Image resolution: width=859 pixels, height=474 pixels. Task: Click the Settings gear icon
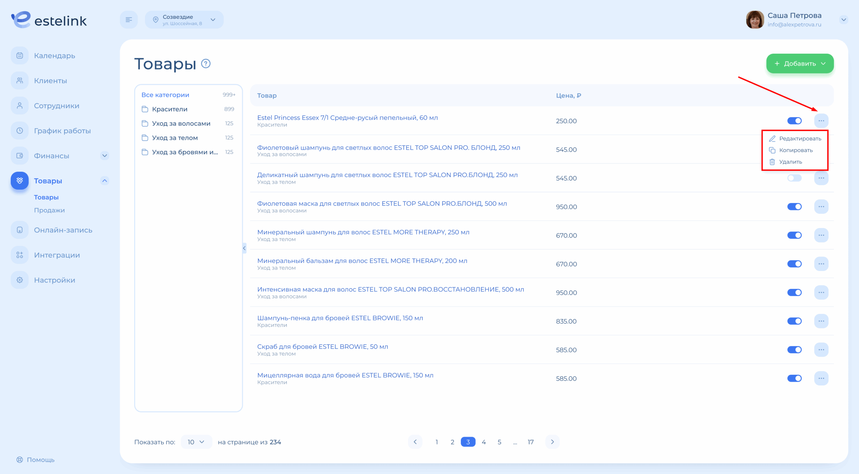(19, 280)
